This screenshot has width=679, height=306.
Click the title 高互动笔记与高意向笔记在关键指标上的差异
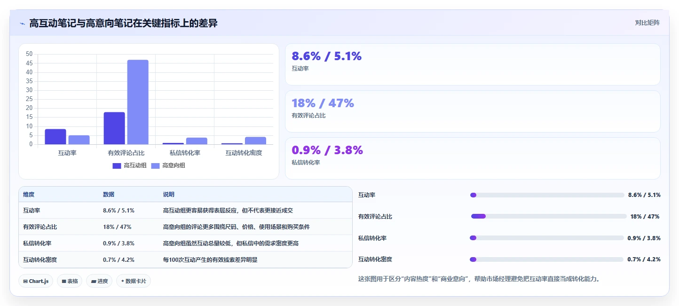point(123,23)
